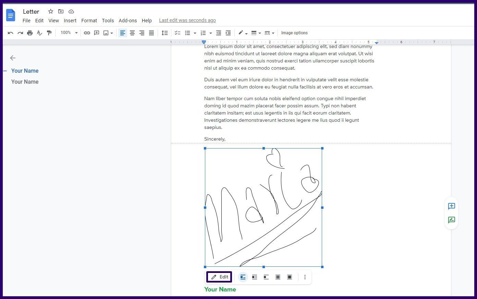Viewport: 477px width, 299px height.
Task: Move the document with folder icon
Action: click(61, 11)
